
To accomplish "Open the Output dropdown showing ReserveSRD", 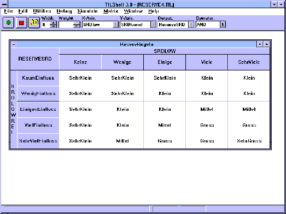I will [191, 25].
